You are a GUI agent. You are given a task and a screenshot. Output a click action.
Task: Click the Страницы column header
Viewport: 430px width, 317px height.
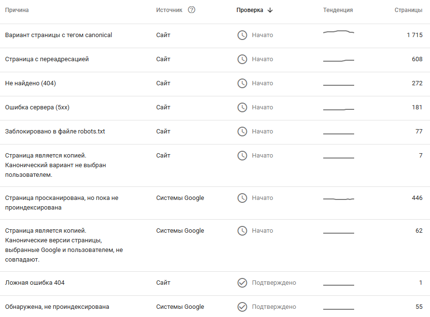coord(408,10)
